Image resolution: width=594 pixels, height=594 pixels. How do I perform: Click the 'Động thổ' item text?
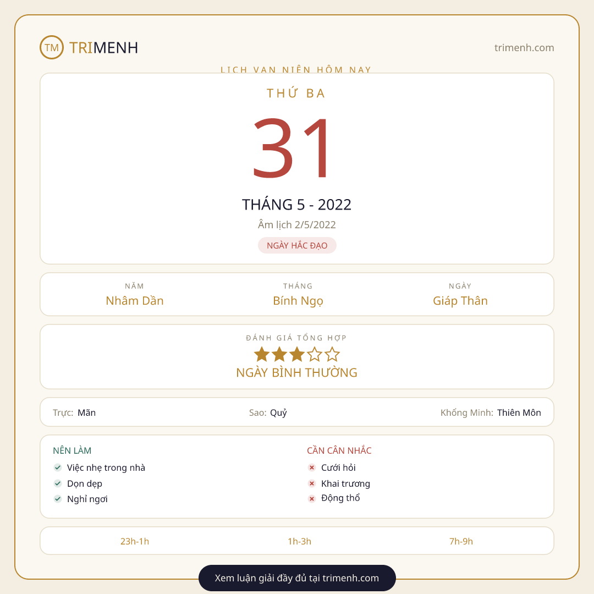(x=340, y=498)
